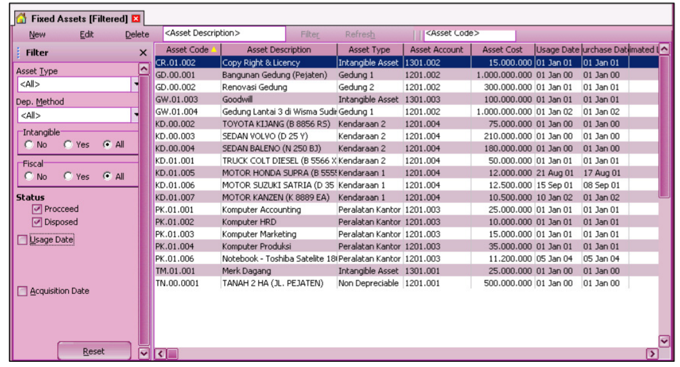Close the Fixed Assets tab with red X
This screenshot has height=367, width=680.
point(135,19)
